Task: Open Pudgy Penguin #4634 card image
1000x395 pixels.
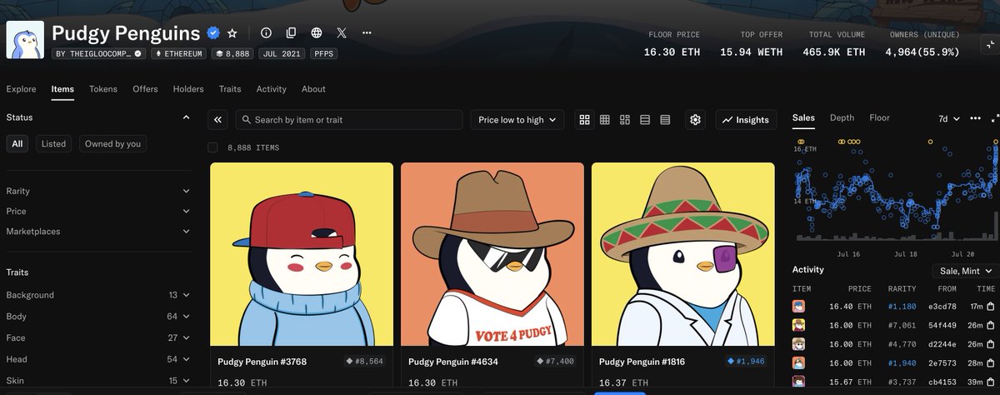Action: click(492, 254)
